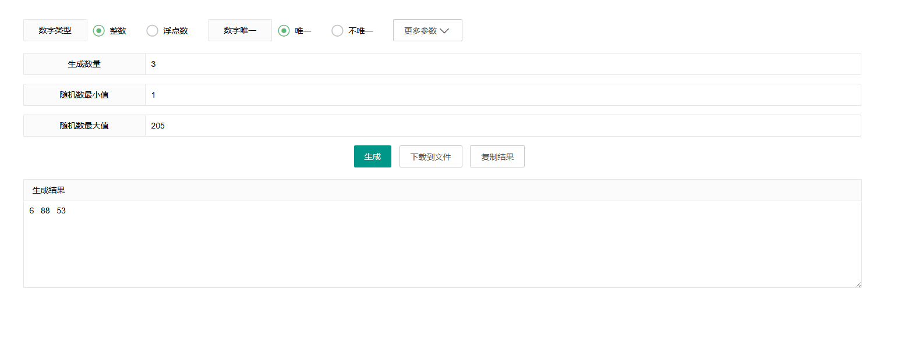This screenshot has height=339, width=898.
Task: Click the 随机数最小值 row label
Action: pyautogui.click(x=84, y=95)
